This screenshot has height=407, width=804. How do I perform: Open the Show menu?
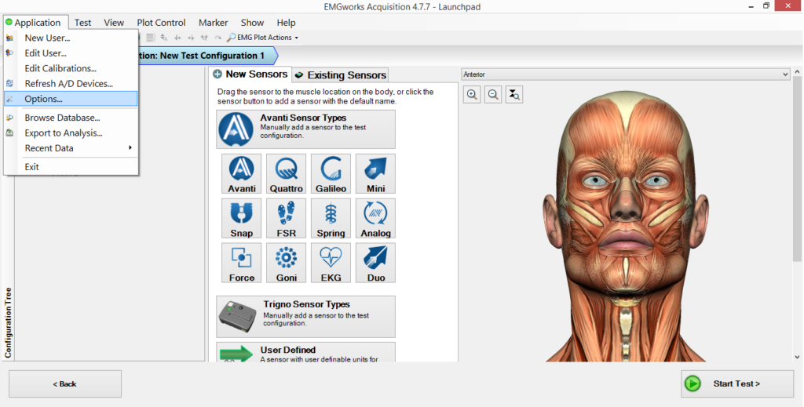(252, 23)
